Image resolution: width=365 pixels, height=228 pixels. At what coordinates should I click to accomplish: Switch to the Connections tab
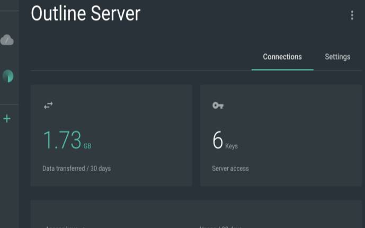pyautogui.click(x=282, y=57)
